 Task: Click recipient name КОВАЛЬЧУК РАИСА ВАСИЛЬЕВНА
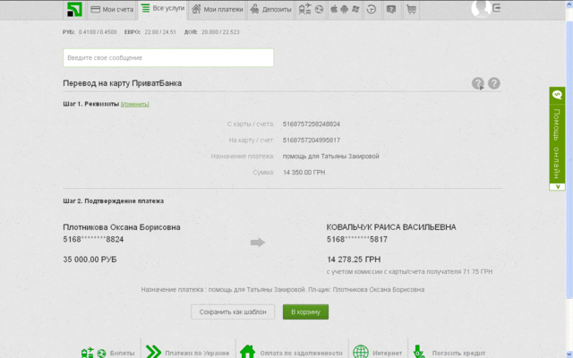click(x=391, y=227)
